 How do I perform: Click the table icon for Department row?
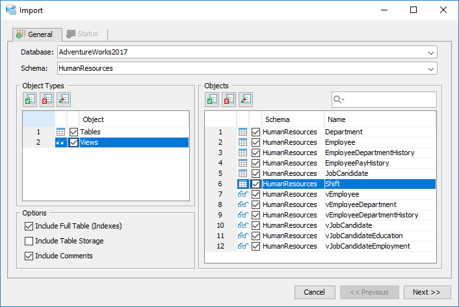pos(243,132)
